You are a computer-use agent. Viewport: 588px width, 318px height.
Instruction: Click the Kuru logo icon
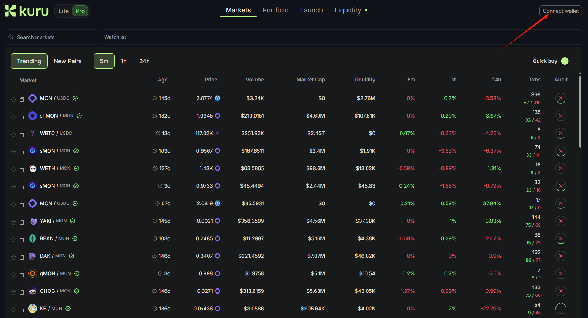pos(11,11)
